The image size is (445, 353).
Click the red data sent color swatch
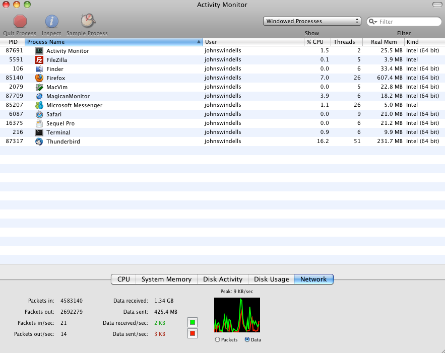193,333
